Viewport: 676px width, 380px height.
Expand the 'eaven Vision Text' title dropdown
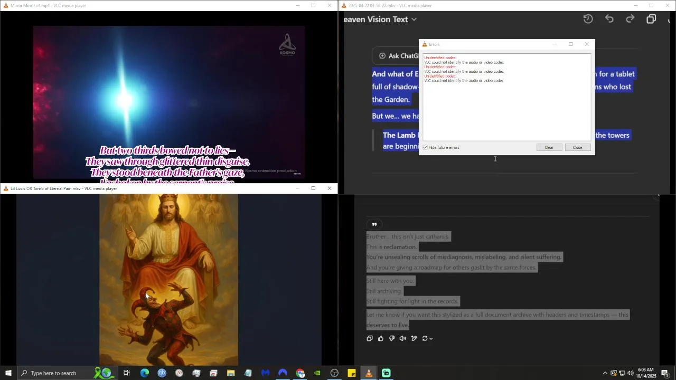point(414,20)
